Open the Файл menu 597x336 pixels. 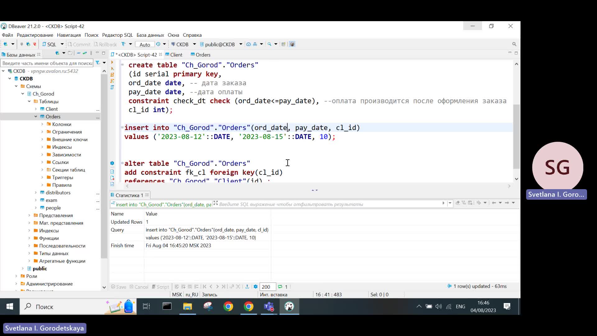click(7, 35)
